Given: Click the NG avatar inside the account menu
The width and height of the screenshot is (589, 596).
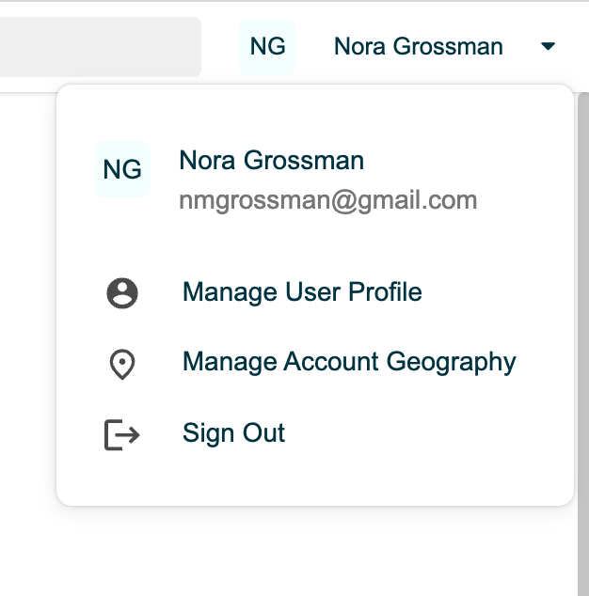Looking at the screenshot, I should coord(122,169).
